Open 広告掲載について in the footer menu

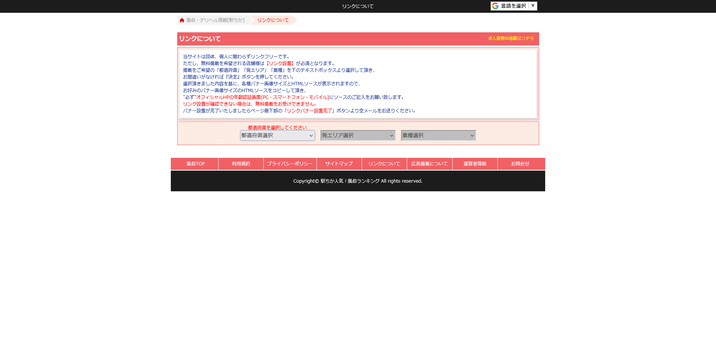coord(430,164)
